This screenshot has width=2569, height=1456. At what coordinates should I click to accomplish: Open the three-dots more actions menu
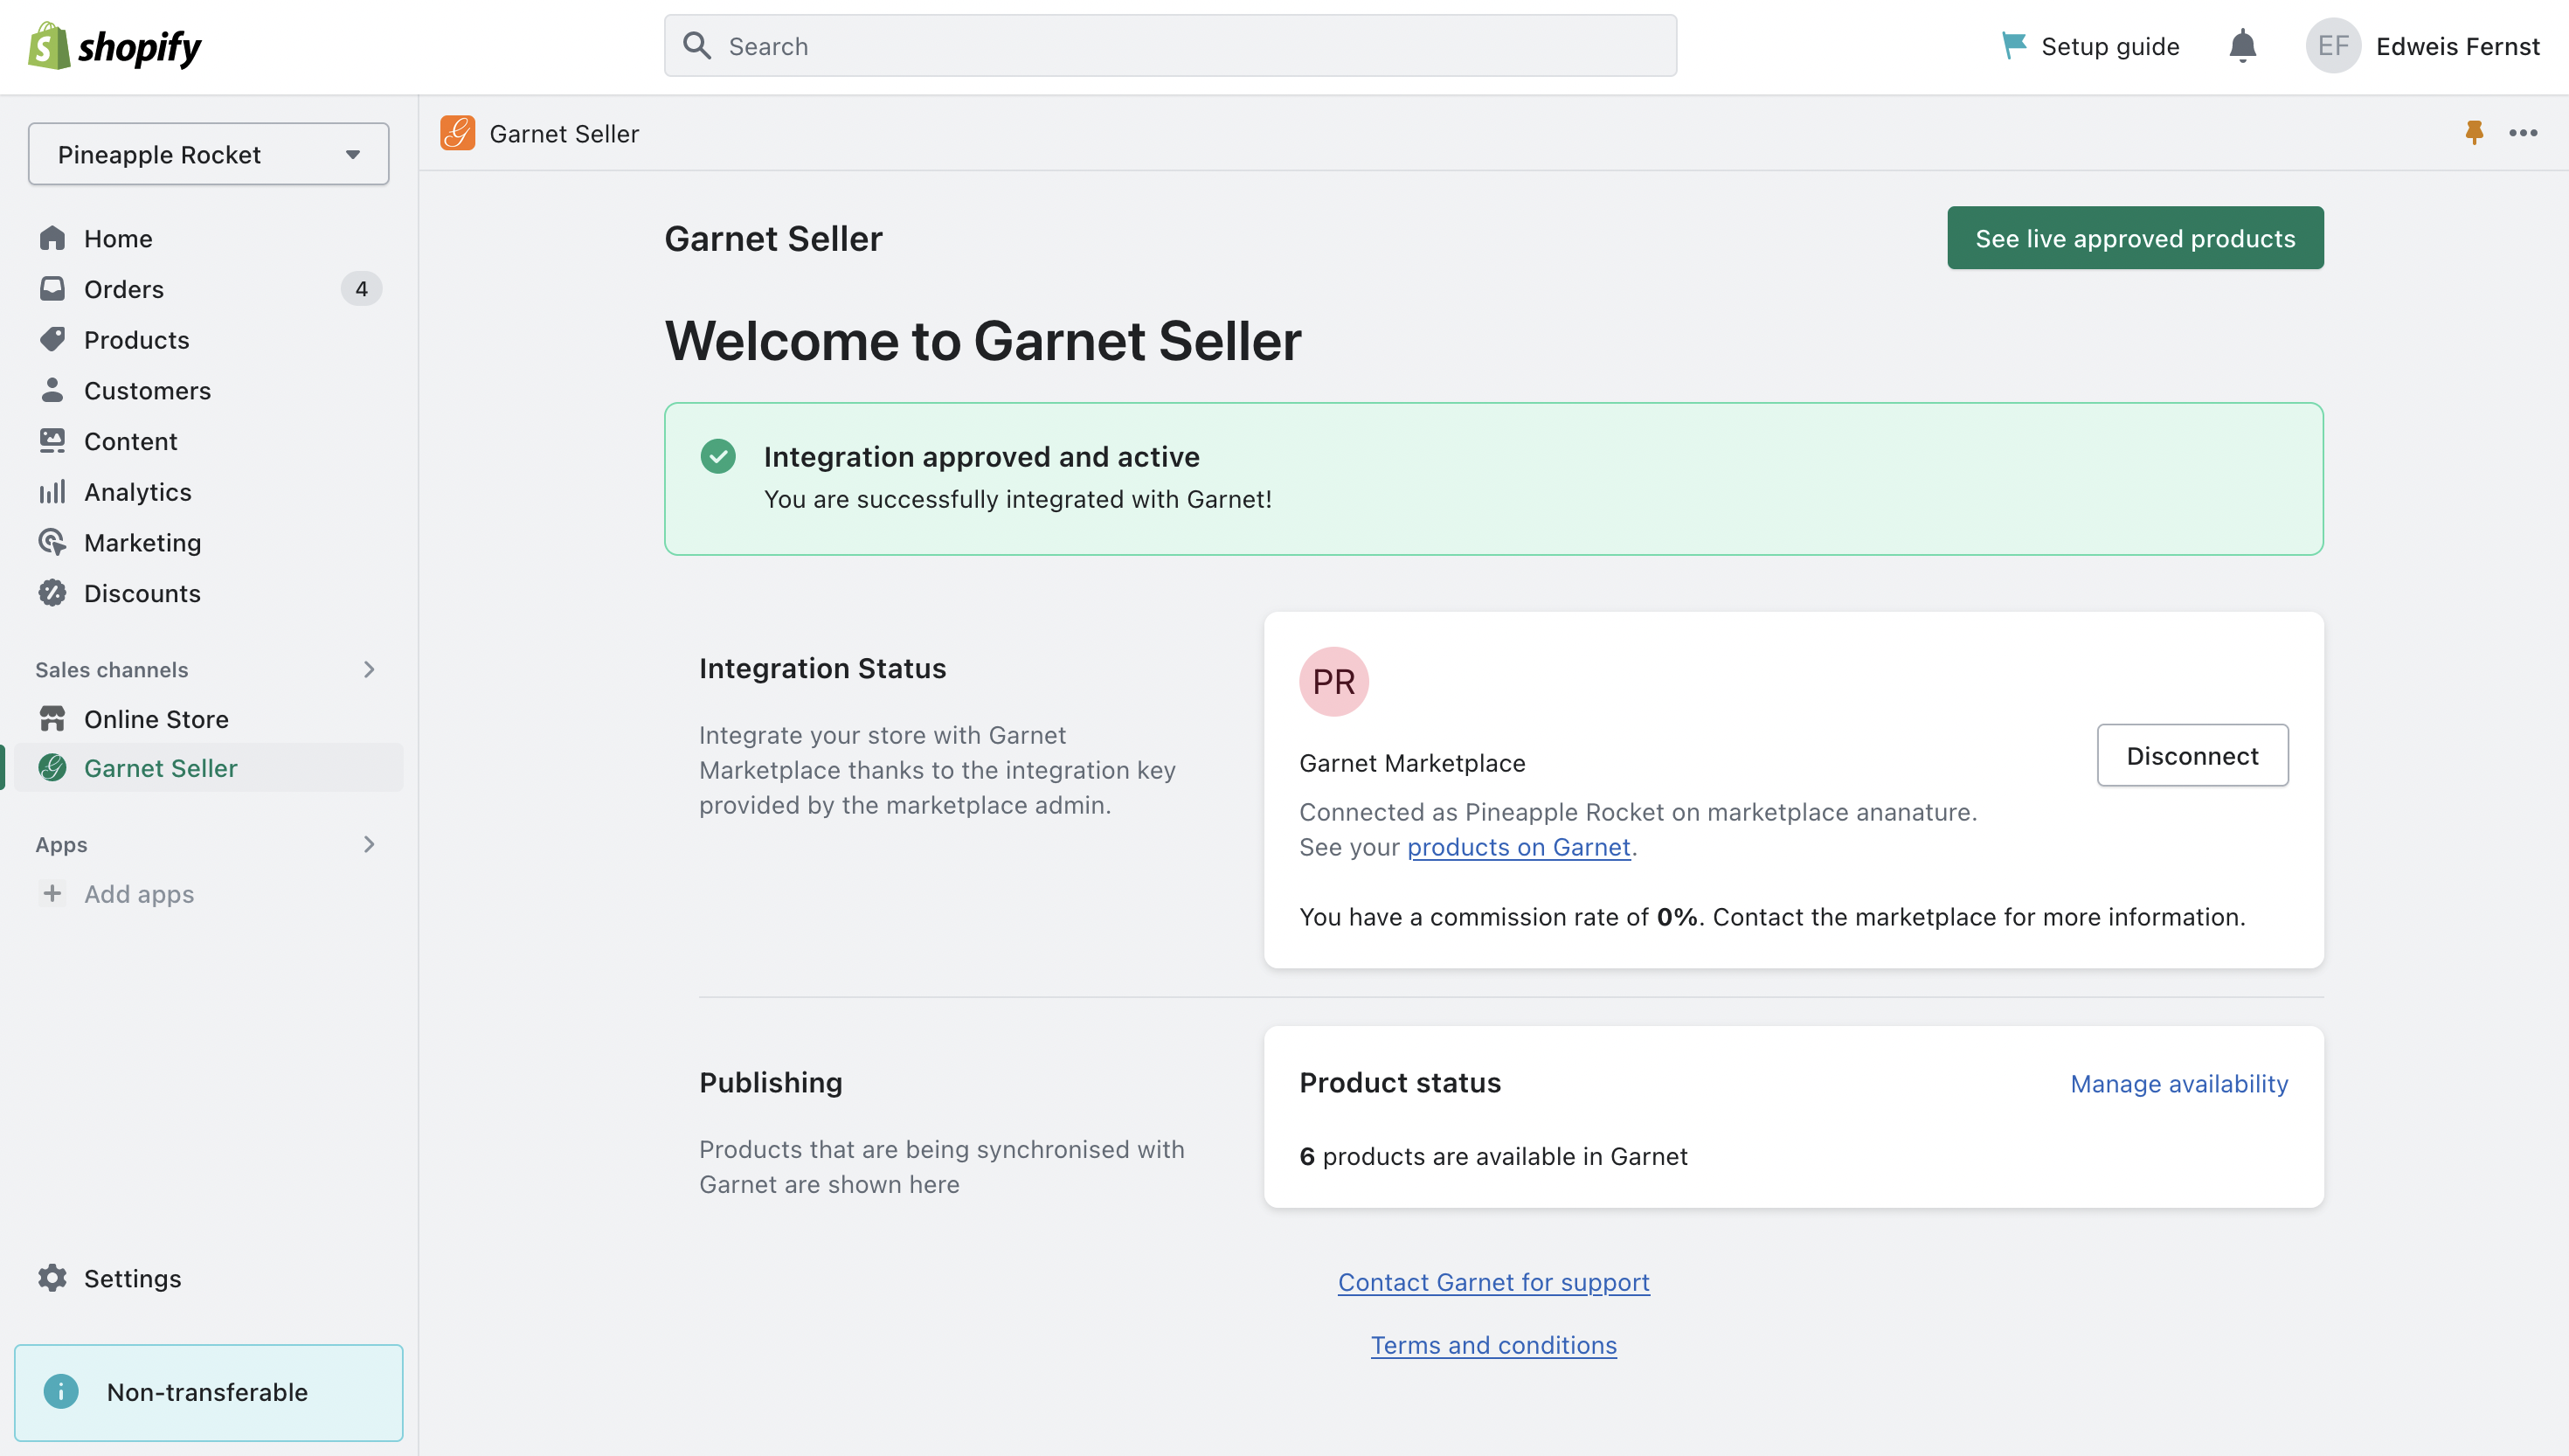pos(2523,133)
